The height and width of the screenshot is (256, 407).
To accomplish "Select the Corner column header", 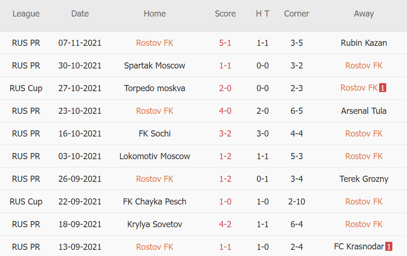I will pyautogui.click(x=297, y=14).
